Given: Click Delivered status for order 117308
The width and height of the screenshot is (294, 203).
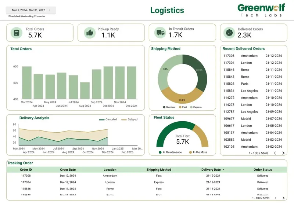Looking at the screenshot, I should (263, 176).
